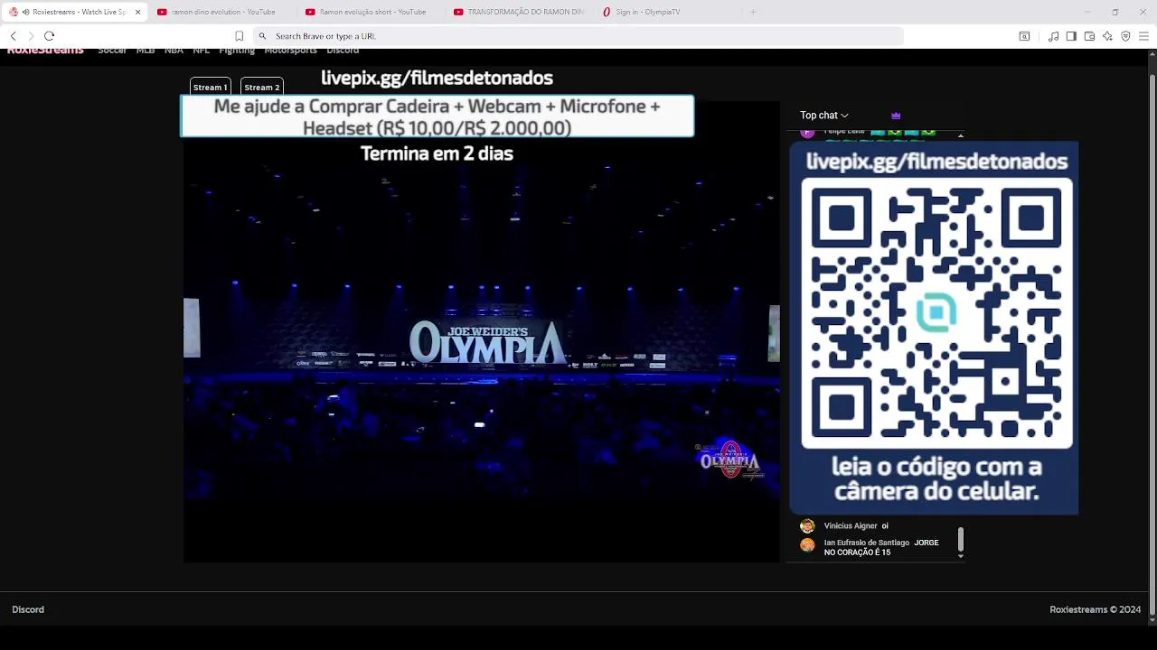
Task: Maximize or restore the browser window
Action: (1115, 12)
